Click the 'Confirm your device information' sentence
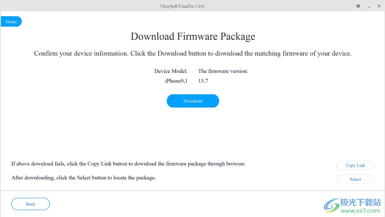 [x=193, y=53]
